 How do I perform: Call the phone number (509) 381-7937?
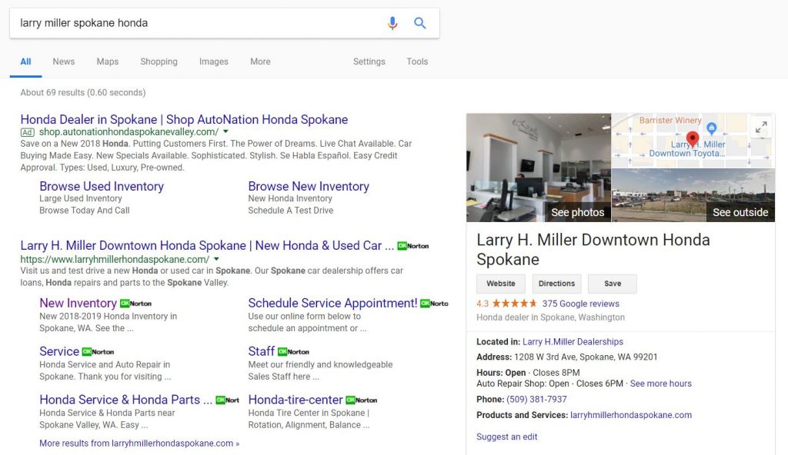536,399
